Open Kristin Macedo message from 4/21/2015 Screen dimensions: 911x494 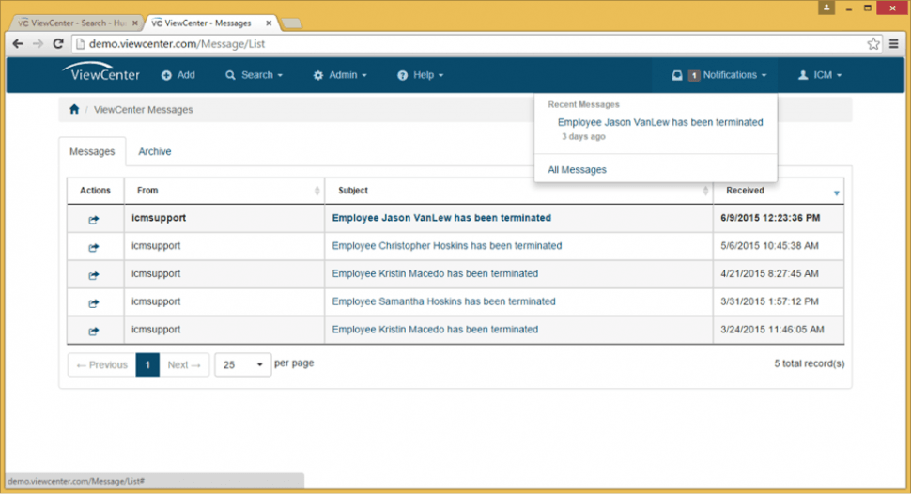[x=435, y=273]
